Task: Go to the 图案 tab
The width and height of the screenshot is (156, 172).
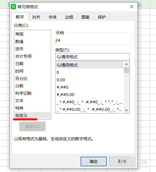Action: pyautogui.click(x=85, y=17)
